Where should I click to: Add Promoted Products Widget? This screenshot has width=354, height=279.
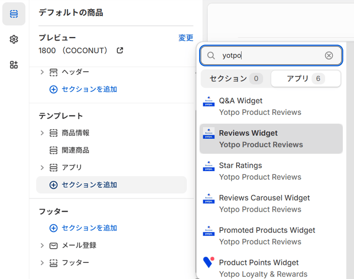[x=271, y=236]
